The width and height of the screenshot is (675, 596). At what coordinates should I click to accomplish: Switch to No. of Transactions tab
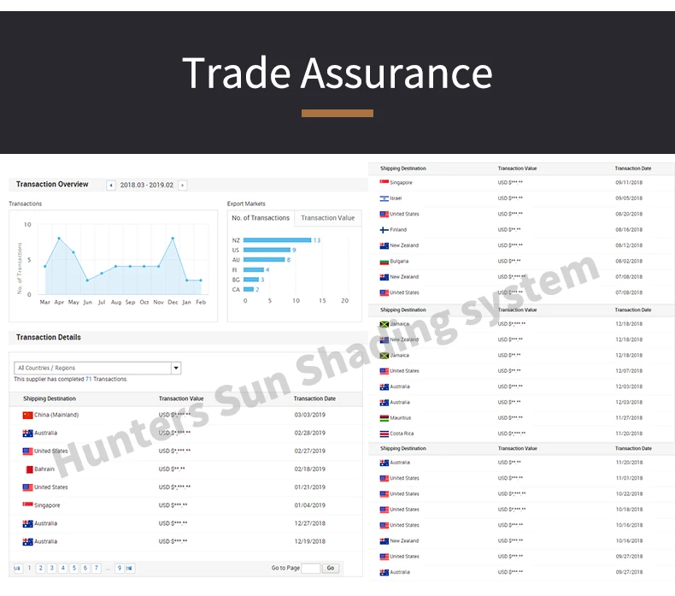pos(261,218)
